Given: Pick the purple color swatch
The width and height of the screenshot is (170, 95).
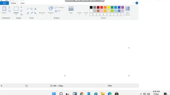Looking at the screenshot, I should (x=122, y=7).
